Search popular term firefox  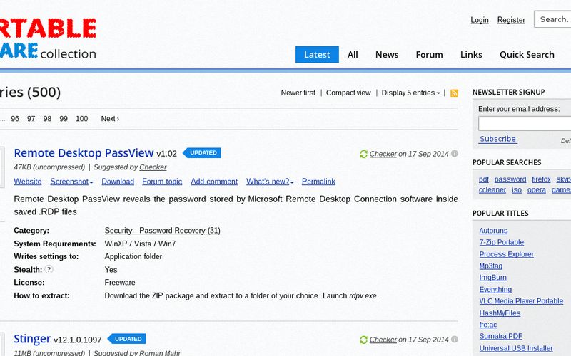tap(541, 179)
